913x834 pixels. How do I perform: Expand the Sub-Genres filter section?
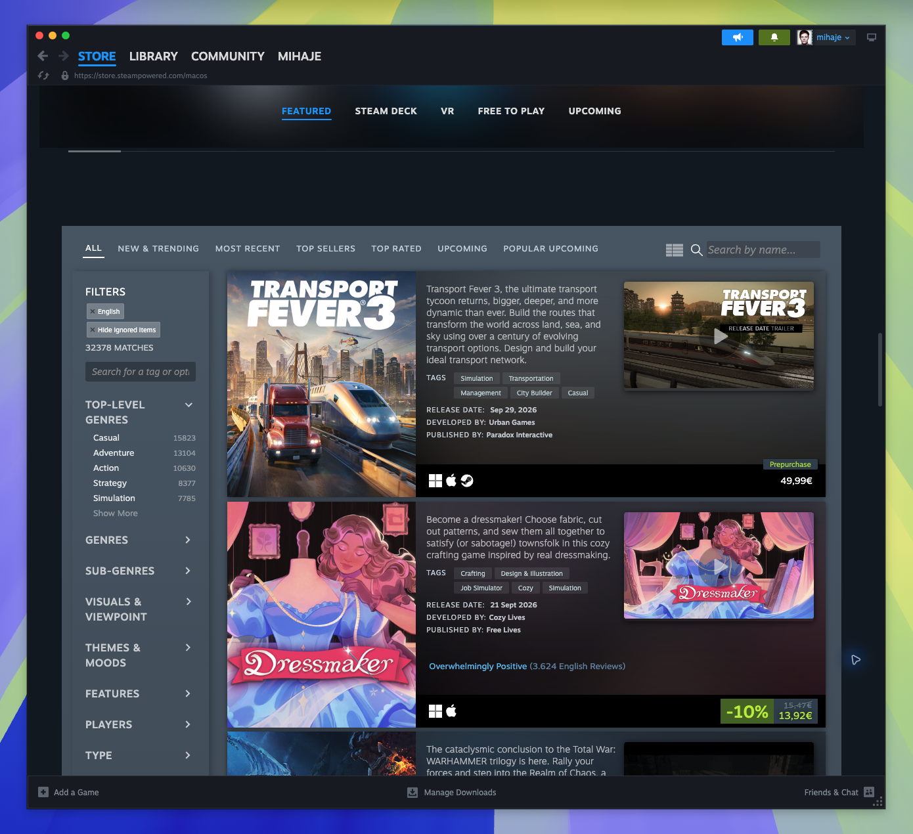[188, 571]
